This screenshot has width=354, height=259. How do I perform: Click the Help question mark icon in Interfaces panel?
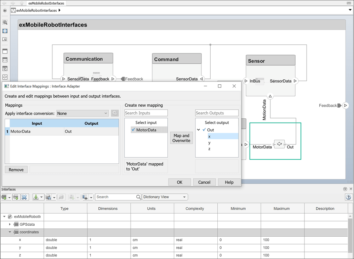(348, 197)
